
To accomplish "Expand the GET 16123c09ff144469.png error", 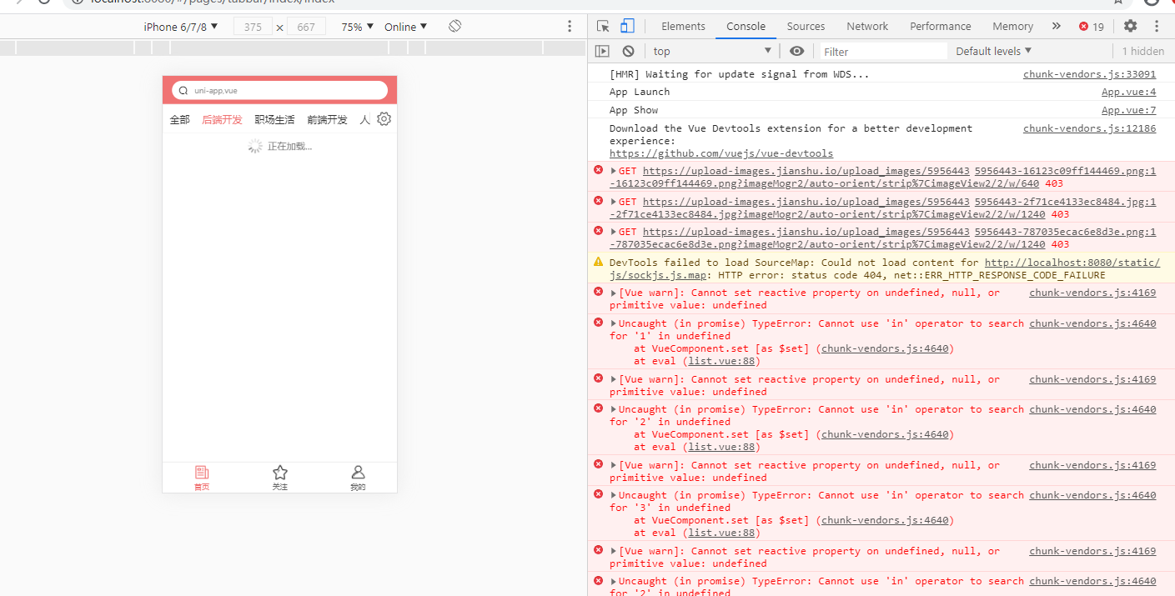I will pyautogui.click(x=614, y=172).
